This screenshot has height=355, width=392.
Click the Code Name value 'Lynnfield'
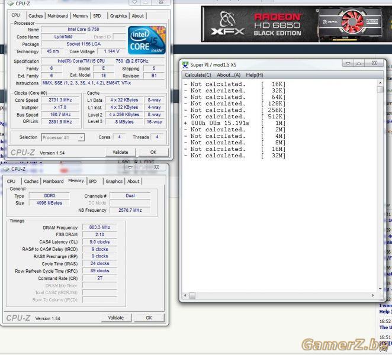pos(63,37)
